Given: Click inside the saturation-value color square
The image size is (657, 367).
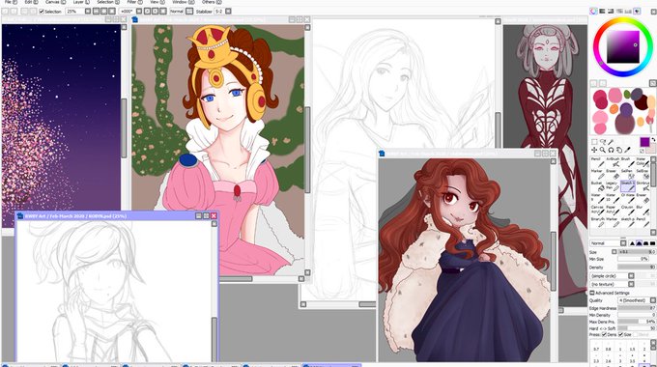Looking at the screenshot, I should (x=623, y=47).
